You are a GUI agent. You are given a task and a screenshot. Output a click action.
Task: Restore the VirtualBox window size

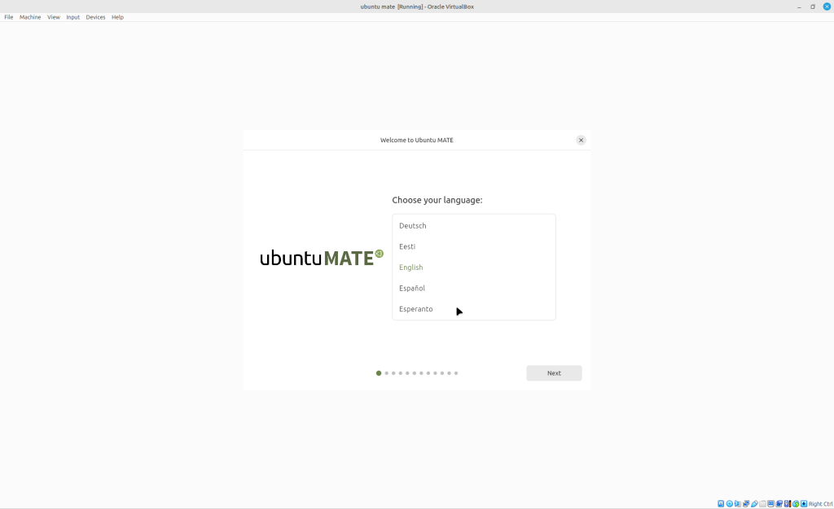pyautogui.click(x=813, y=7)
